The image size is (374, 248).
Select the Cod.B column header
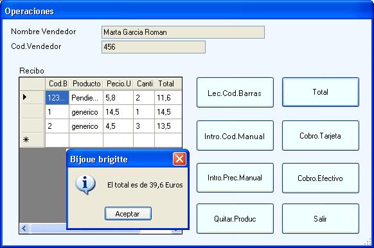pyautogui.click(x=57, y=84)
